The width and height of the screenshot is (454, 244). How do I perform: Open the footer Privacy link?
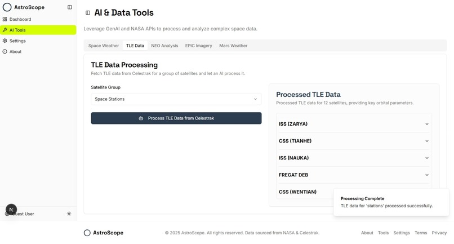(439, 233)
